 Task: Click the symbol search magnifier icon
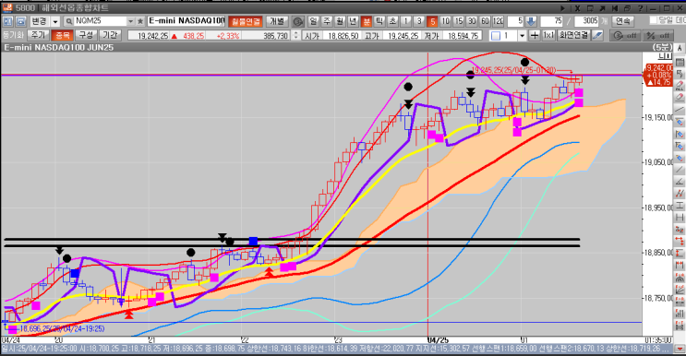[x=68, y=21]
